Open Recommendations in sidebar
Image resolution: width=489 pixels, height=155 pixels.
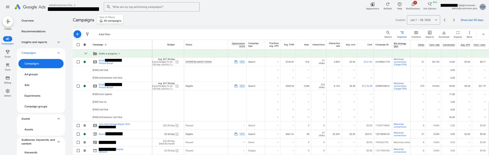(33, 31)
